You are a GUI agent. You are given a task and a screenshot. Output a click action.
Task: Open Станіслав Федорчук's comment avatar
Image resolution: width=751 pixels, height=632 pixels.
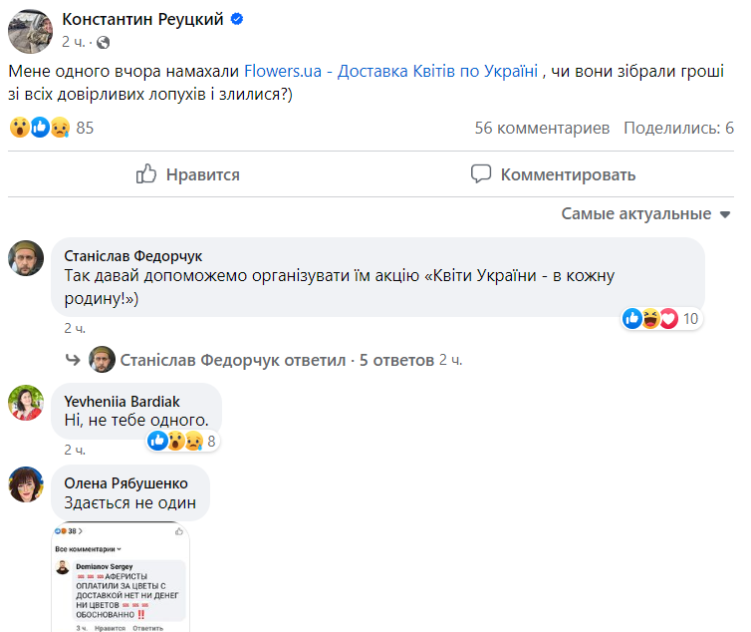pyautogui.click(x=26, y=259)
